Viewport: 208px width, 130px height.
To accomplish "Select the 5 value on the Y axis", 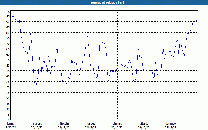I will [9, 115].
